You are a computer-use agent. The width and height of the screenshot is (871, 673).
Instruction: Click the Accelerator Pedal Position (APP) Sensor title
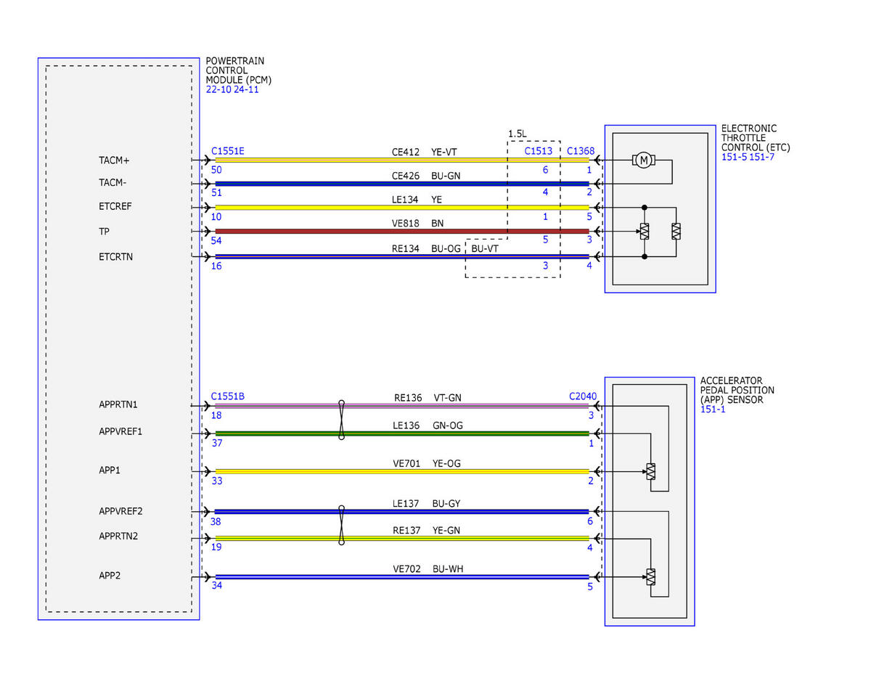click(x=737, y=391)
